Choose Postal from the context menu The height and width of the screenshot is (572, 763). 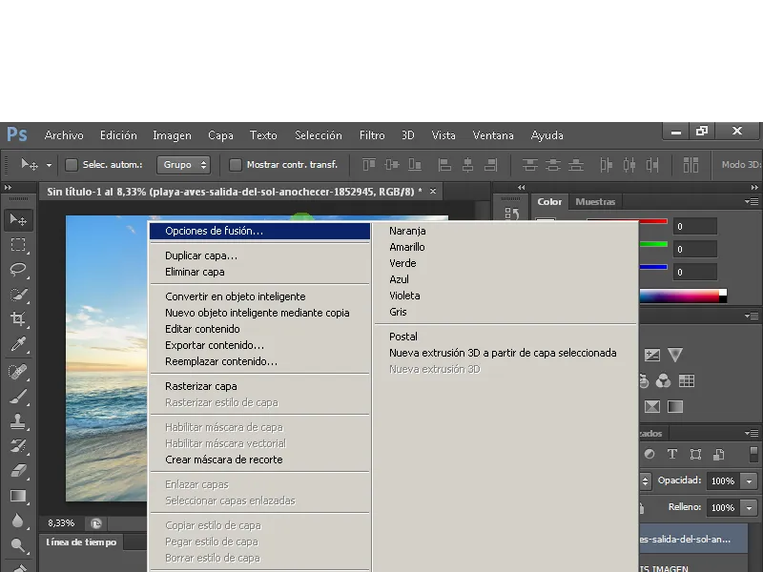point(505,337)
